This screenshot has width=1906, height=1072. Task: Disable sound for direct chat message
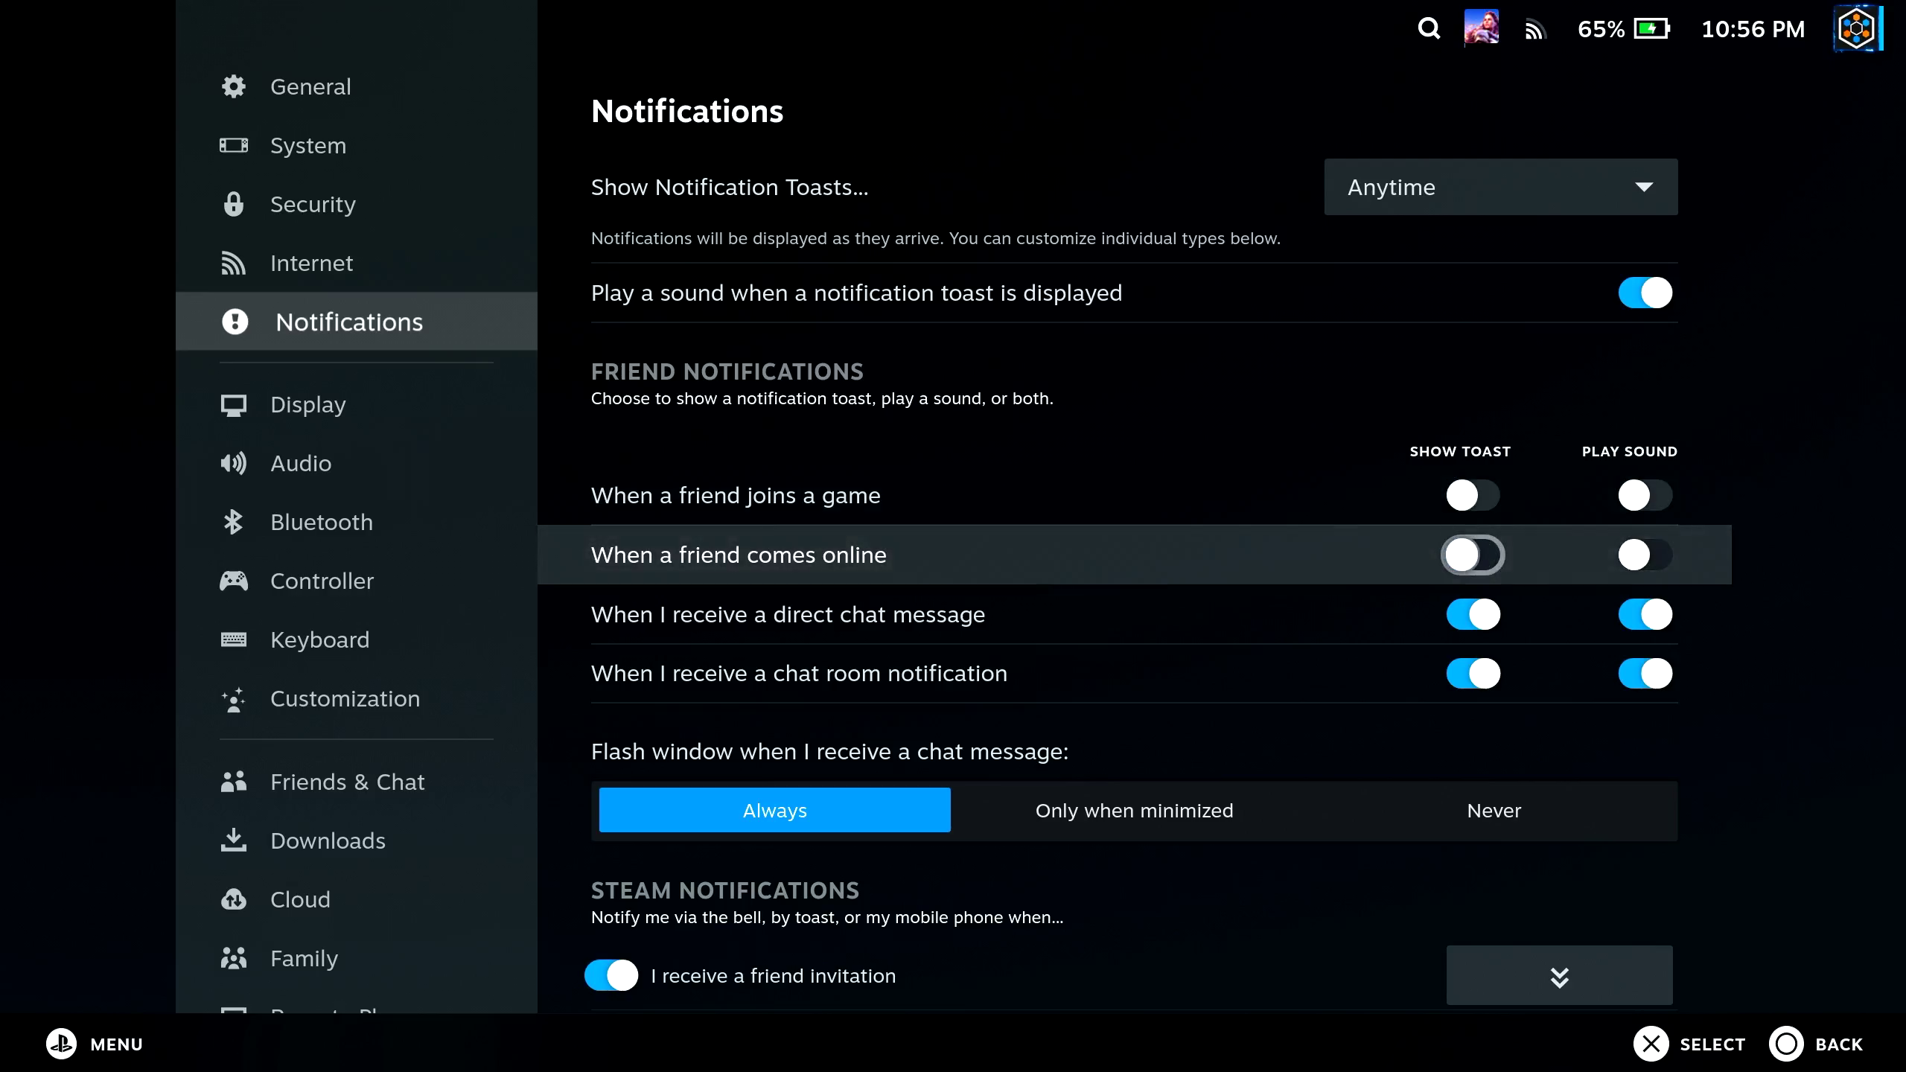pyautogui.click(x=1645, y=614)
